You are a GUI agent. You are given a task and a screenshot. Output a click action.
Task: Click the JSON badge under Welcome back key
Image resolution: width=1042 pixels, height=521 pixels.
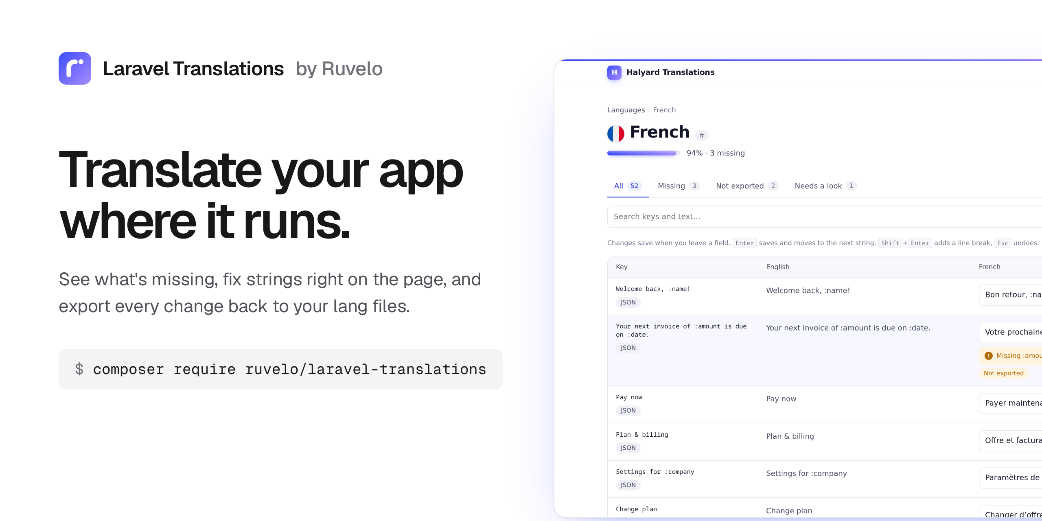[x=628, y=302]
